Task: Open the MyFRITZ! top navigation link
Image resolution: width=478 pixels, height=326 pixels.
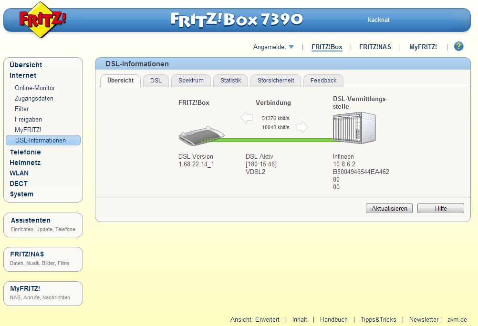Action: pyautogui.click(x=423, y=47)
